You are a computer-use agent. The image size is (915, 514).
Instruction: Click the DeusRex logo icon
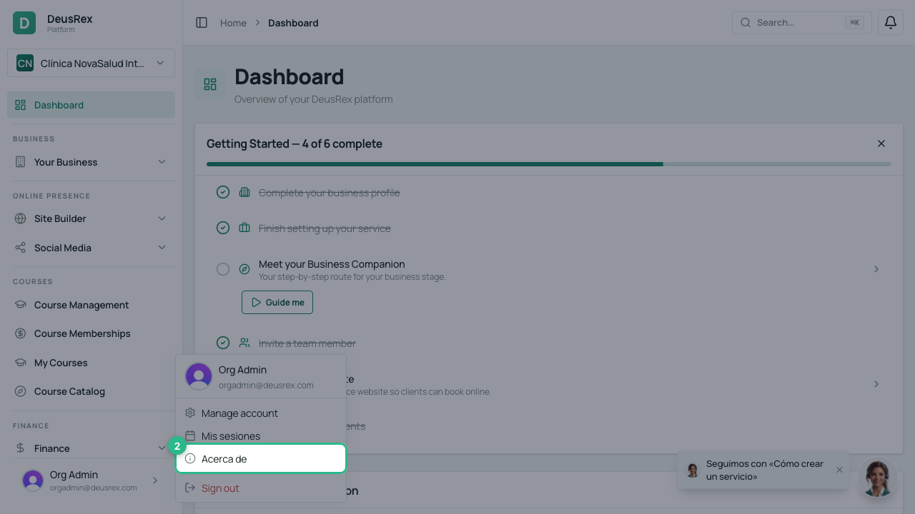point(24,23)
